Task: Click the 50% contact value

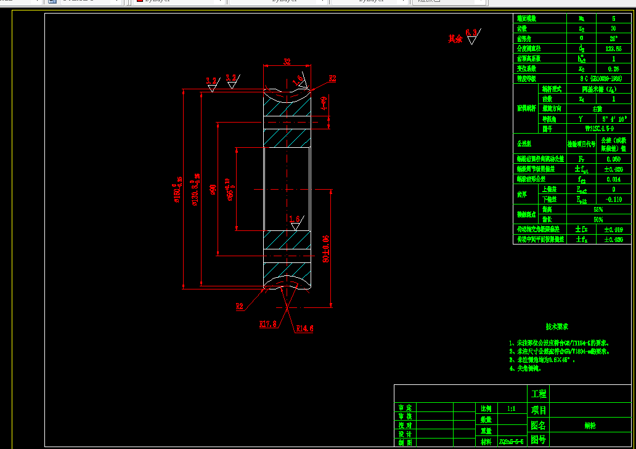Action: (x=598, y=220)
